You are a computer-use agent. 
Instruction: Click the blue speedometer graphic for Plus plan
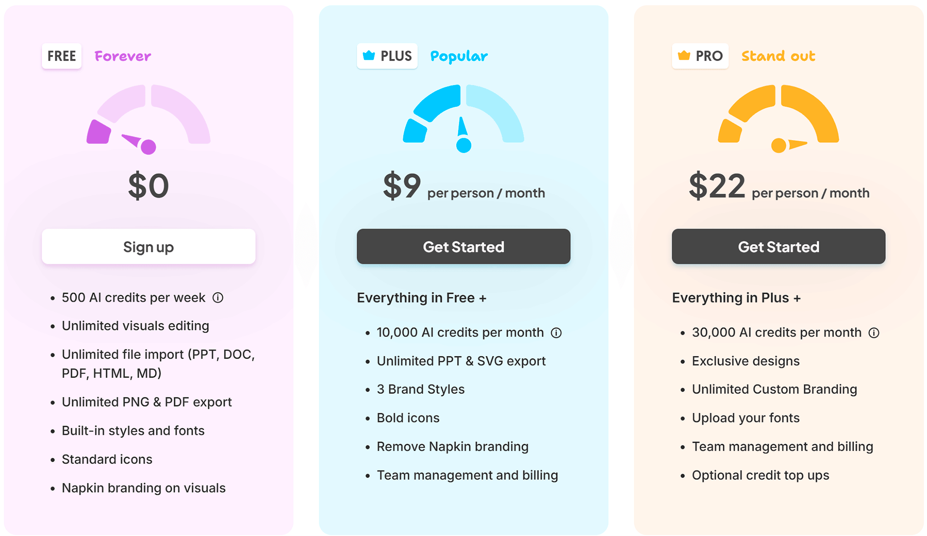coord(463,119)
